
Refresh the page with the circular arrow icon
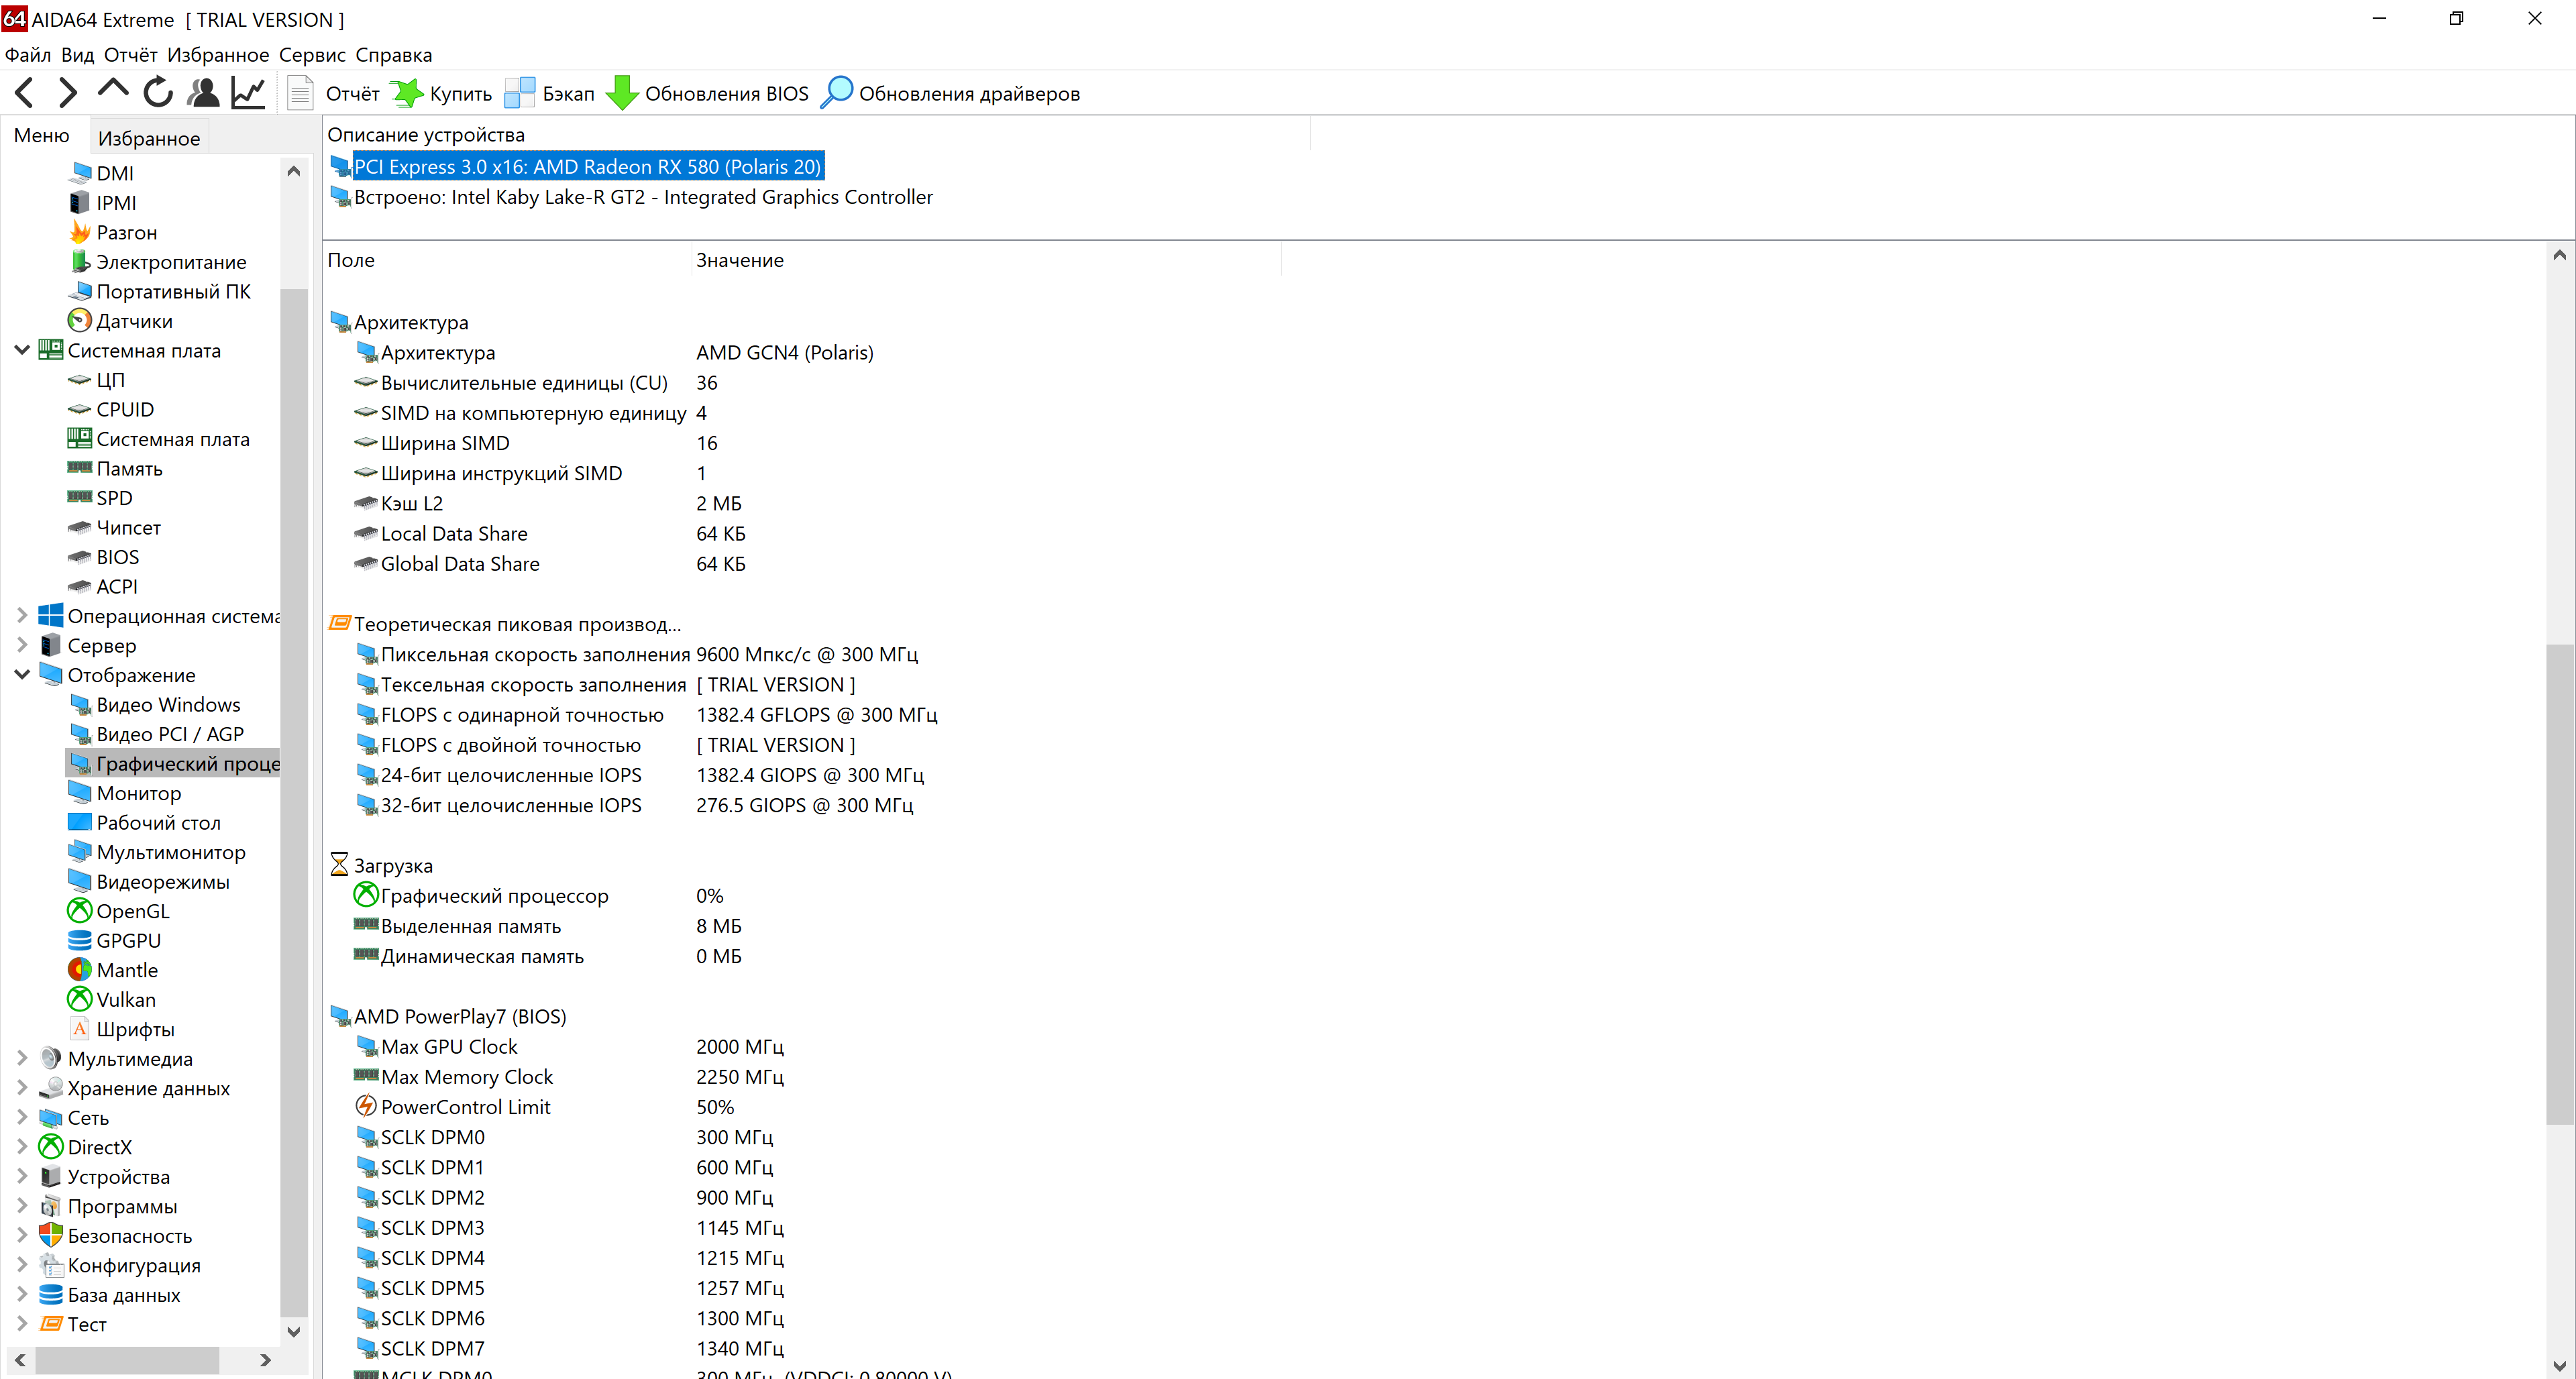(158, 93)
